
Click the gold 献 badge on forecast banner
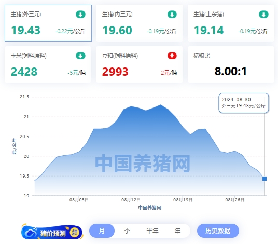pos(75,232)
